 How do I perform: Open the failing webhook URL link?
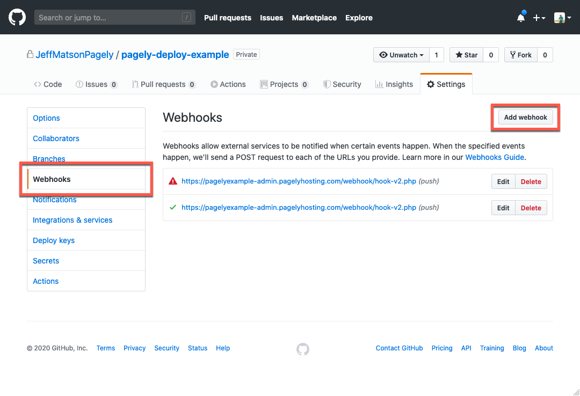point(299,181)
